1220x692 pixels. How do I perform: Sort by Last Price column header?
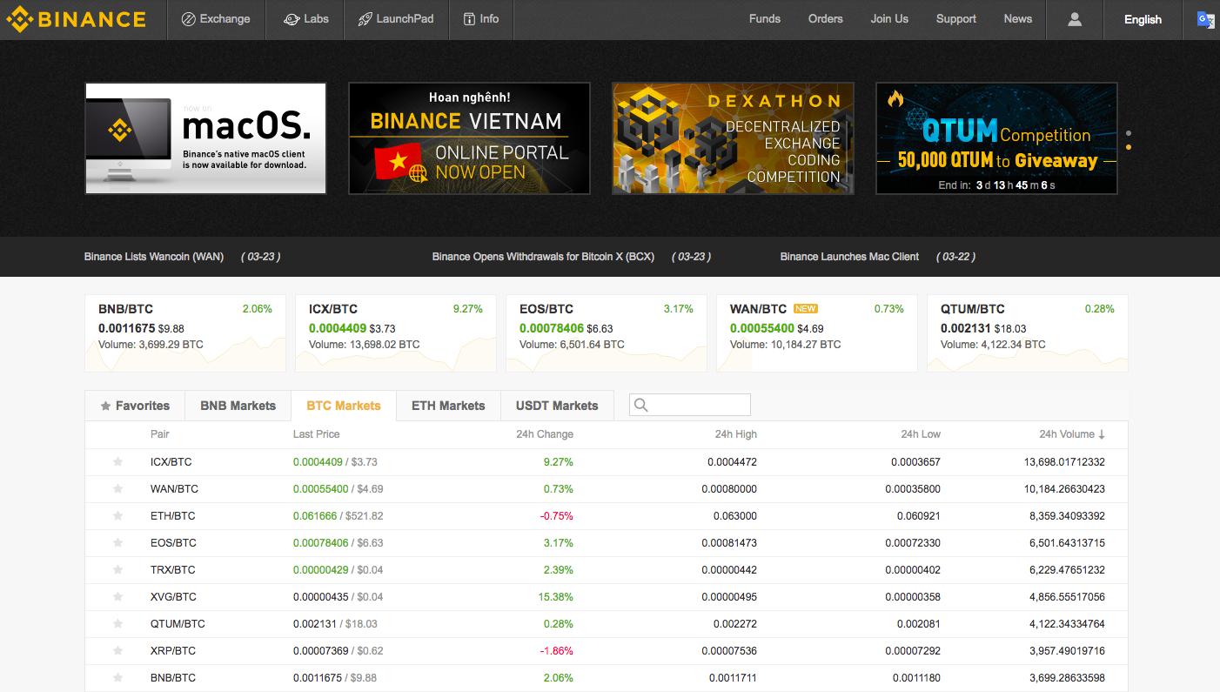[317, 434]
